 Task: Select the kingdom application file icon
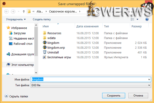click(x=45, y=43)
